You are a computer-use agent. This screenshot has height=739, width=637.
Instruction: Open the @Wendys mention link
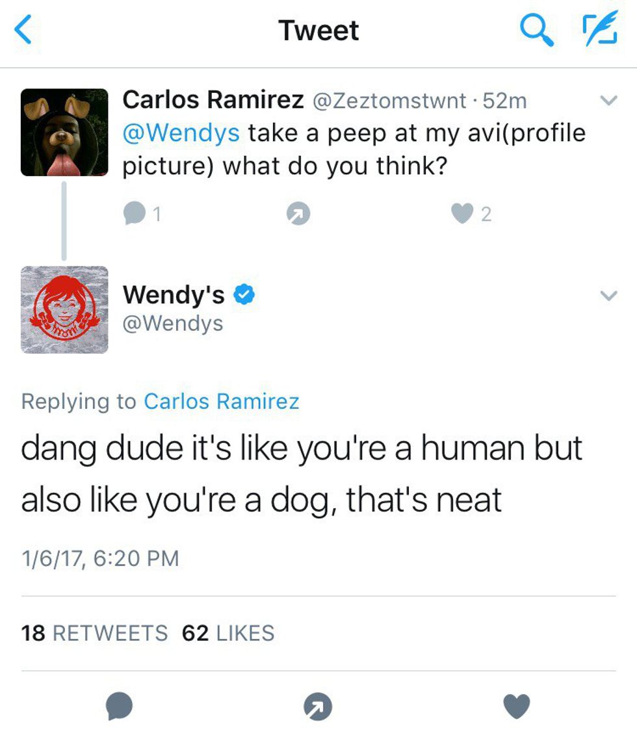pyautogui.click(x=181, y=133)
